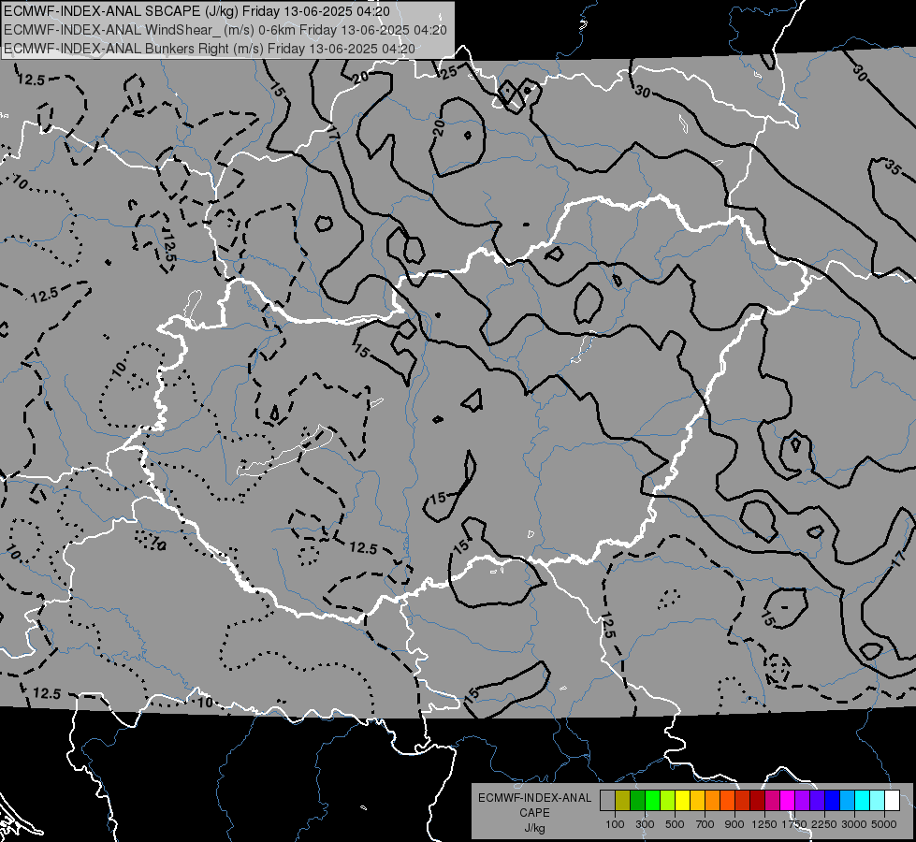Select the dark green legend swatch
This screenshot has height=842, width=916.
click(x=638, y=800)
